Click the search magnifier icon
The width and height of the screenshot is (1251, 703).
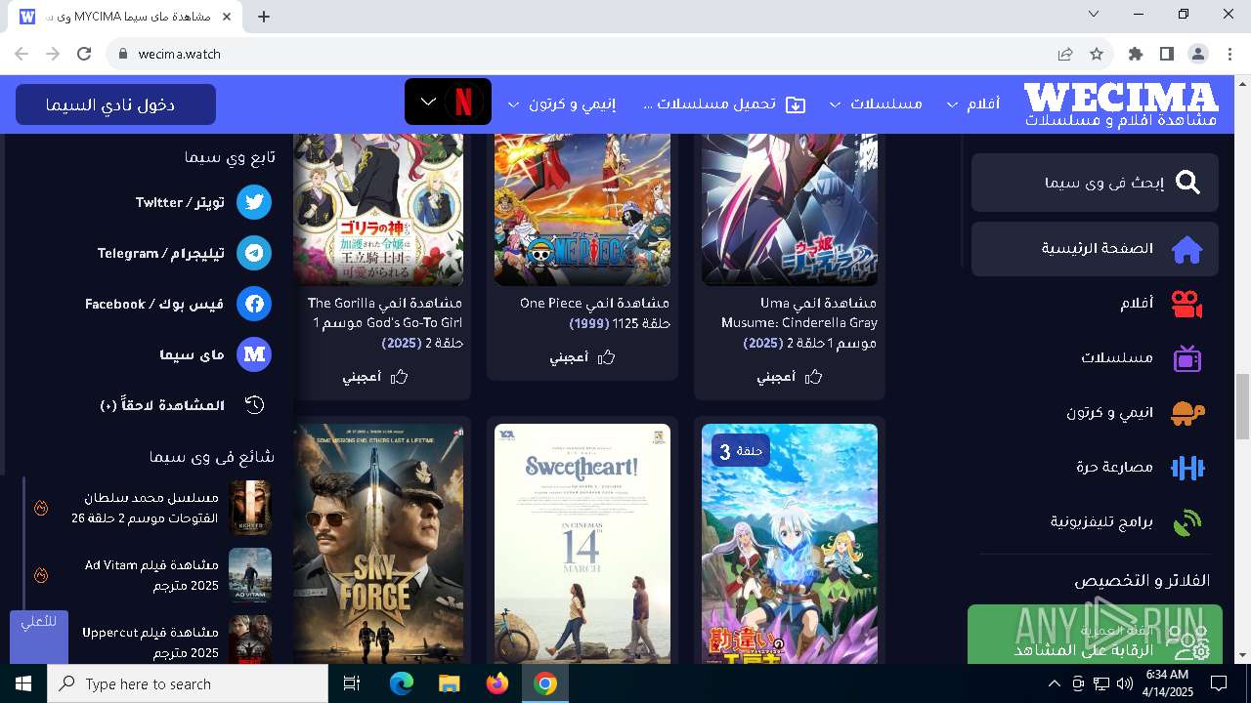pos(1187,183)
